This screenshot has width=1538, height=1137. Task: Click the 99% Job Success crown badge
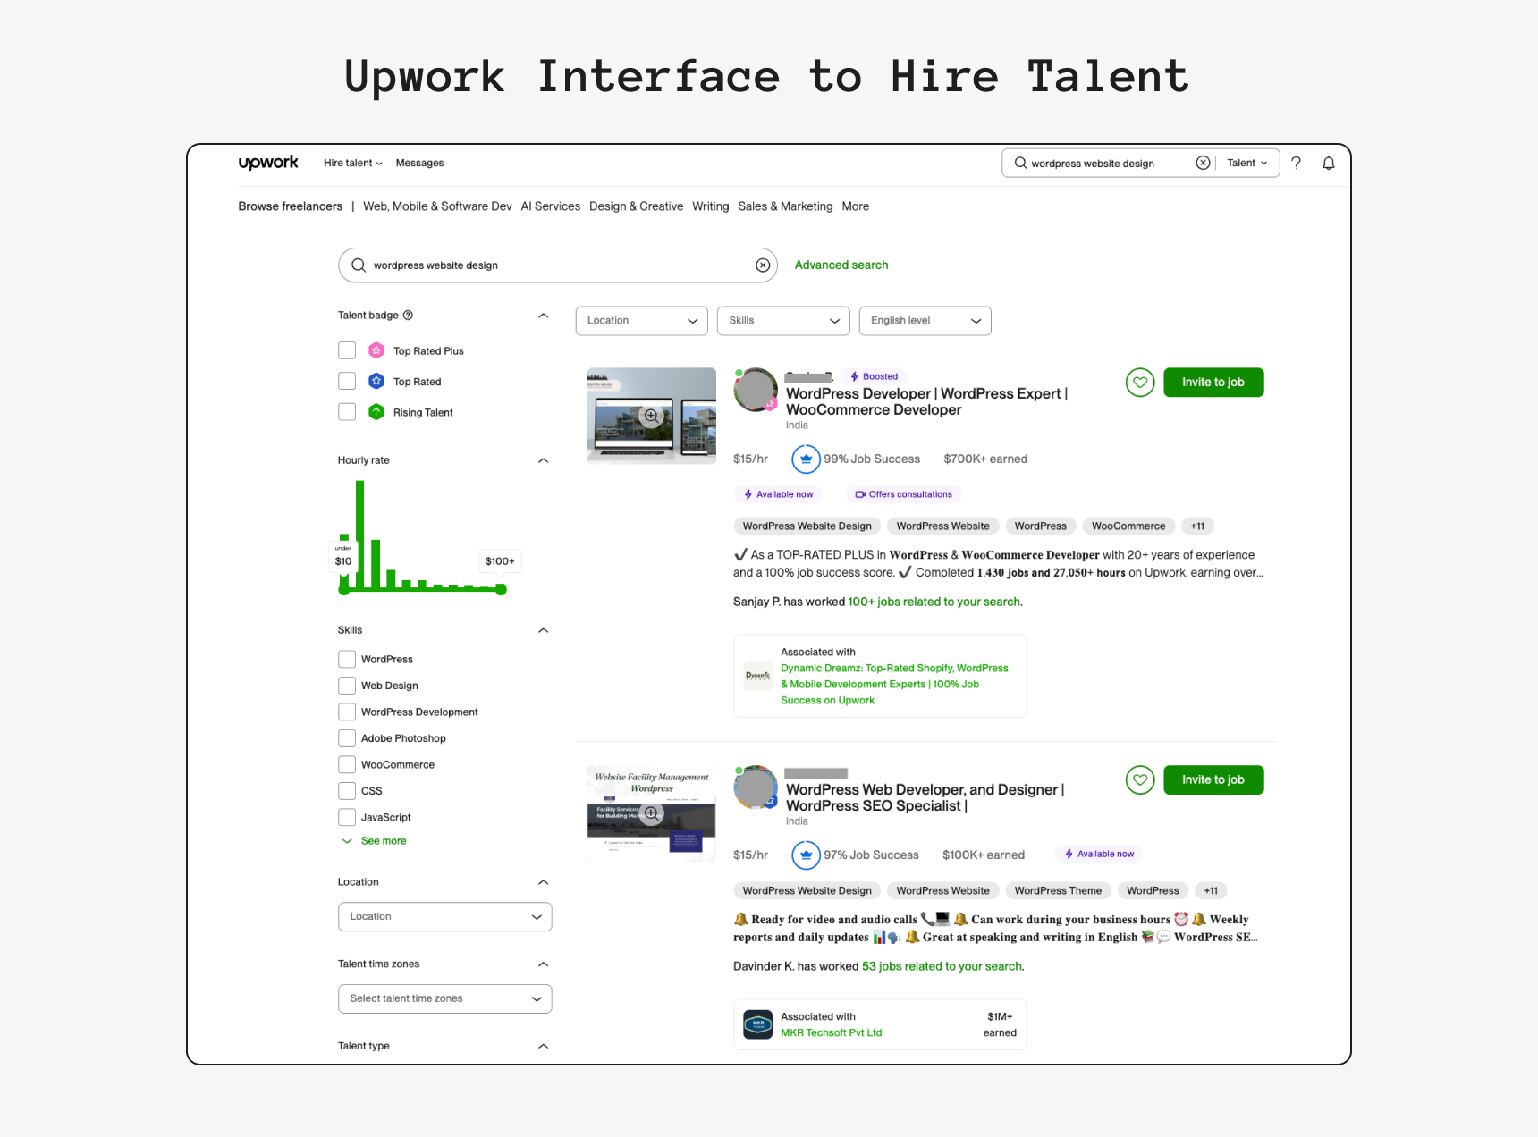(806, 459)
